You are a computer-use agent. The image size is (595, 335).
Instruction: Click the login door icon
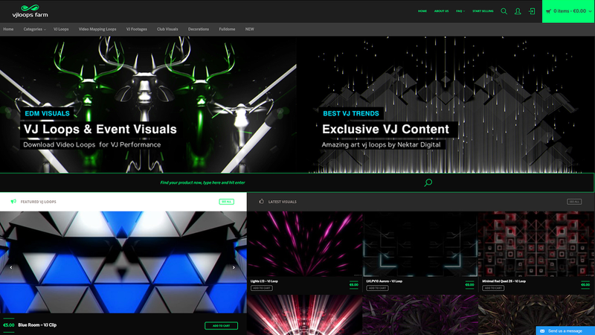point(532,11)
